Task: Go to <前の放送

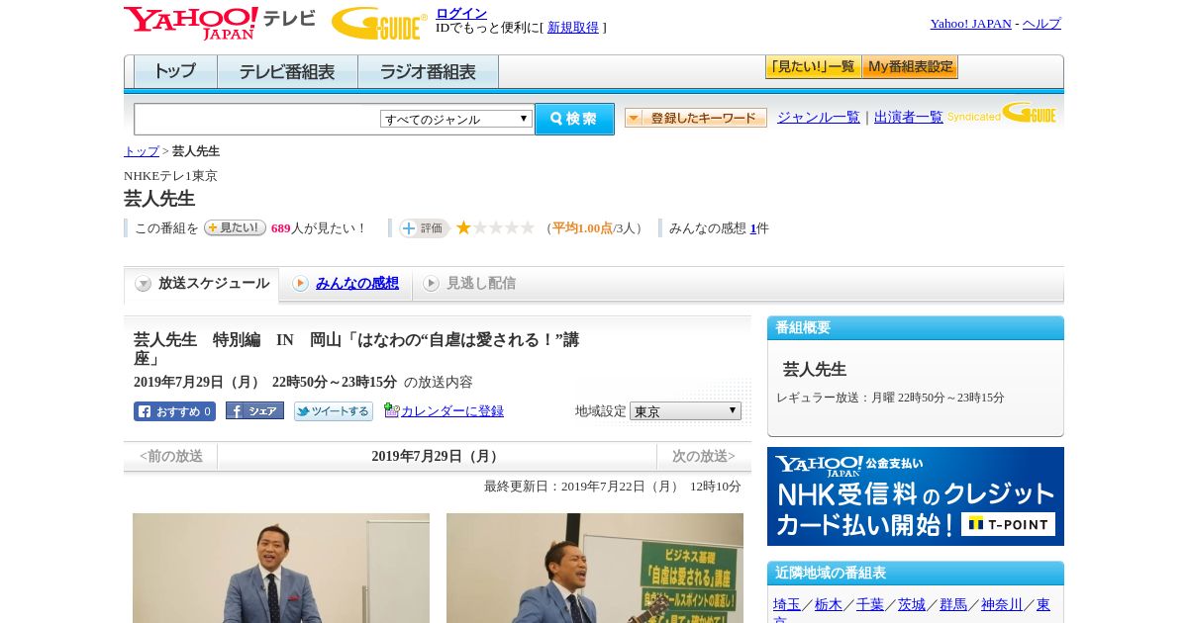Action: tap(171, 457)
